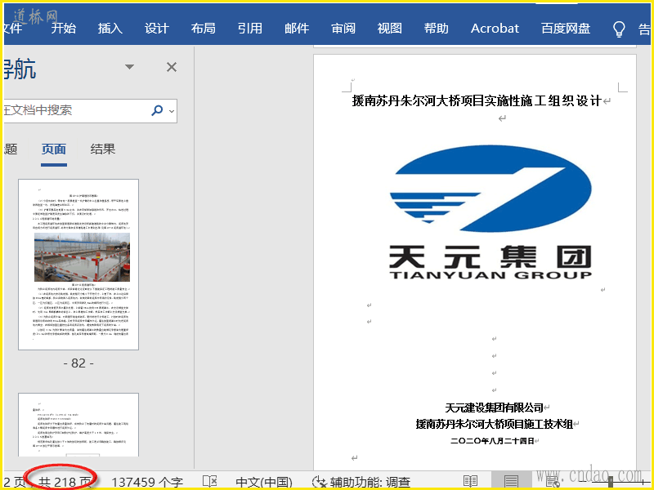Select the 布局 ribbon tab
This screenshot has width=654, height=490.
click(203, 29)
